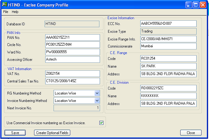Viewport: 209px width, 139px height.
Task: Click the application icon in title bar
Action: 4,5
